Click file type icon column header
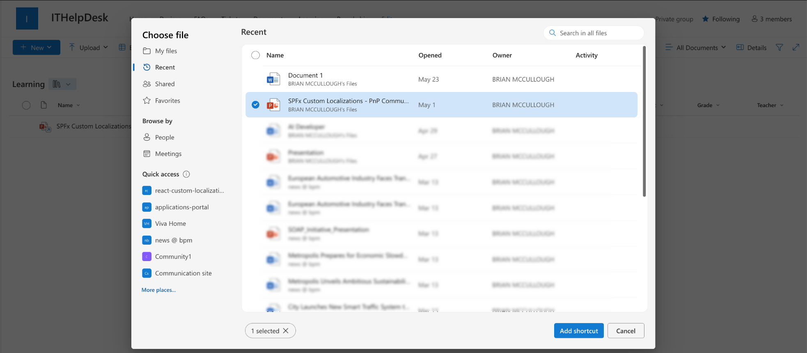807x353 pixels. (44, 105)
